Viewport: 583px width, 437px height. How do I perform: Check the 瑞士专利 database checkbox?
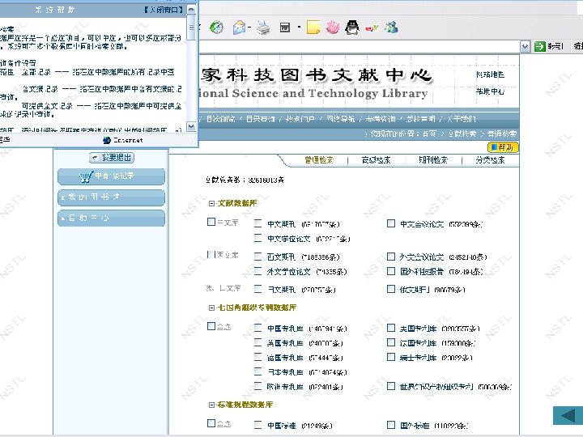coord(391,357)
